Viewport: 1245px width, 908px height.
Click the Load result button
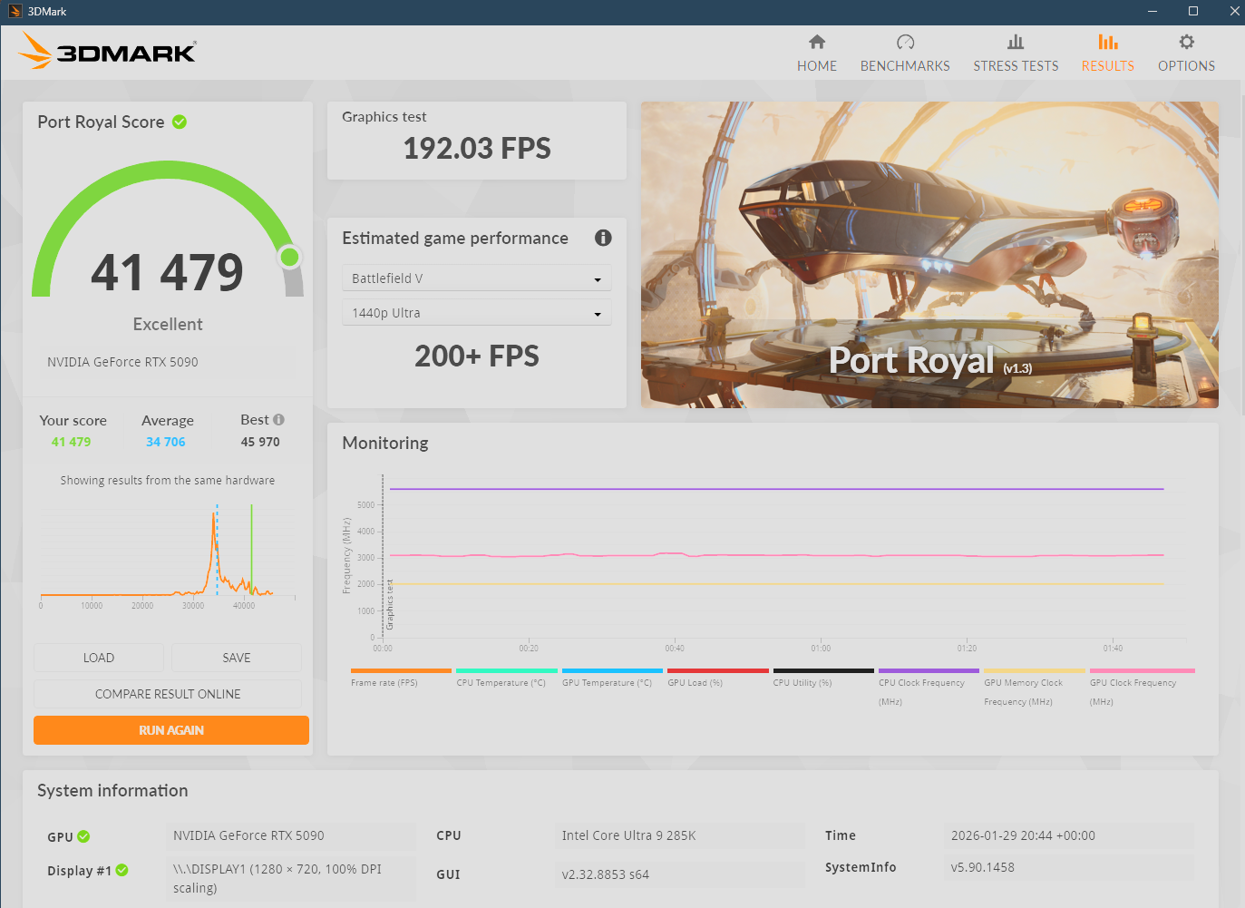tap(99, 658)
